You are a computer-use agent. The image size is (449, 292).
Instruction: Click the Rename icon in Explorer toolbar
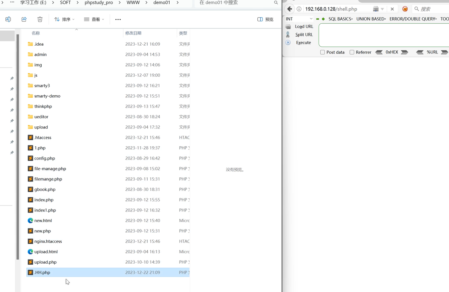(8, 19)
